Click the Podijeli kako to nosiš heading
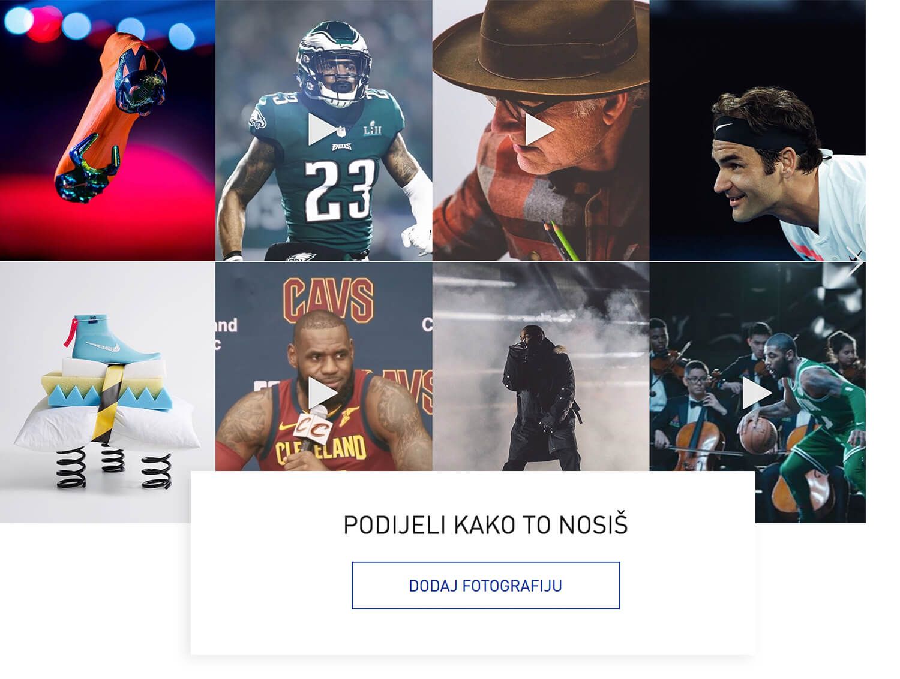The image size is (900, 679). click(485, 525)
